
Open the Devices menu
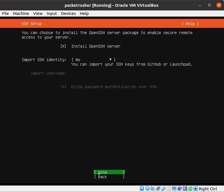pos(68,14)
